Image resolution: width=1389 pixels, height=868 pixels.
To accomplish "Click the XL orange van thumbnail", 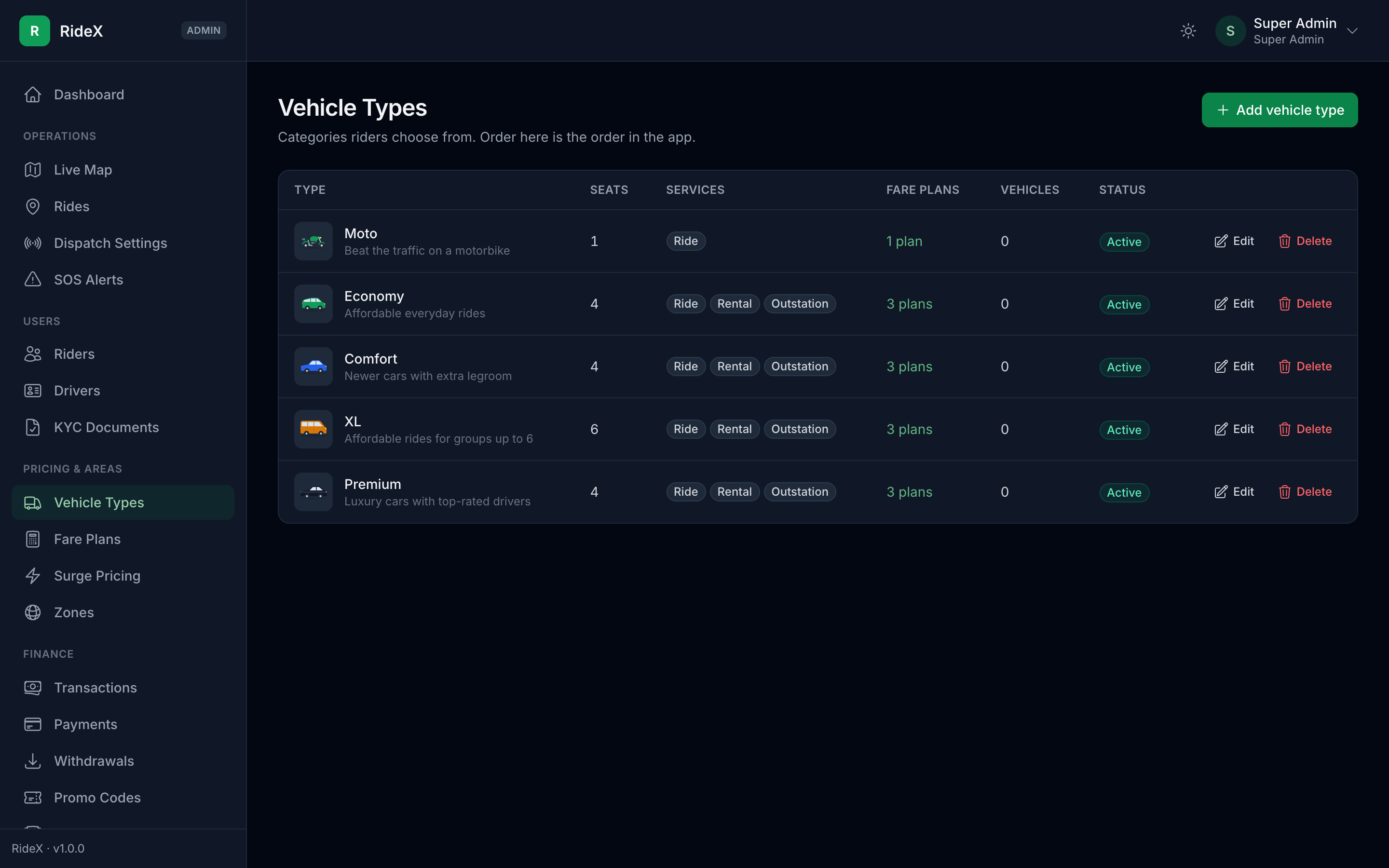I will click(x=313, y=429).
